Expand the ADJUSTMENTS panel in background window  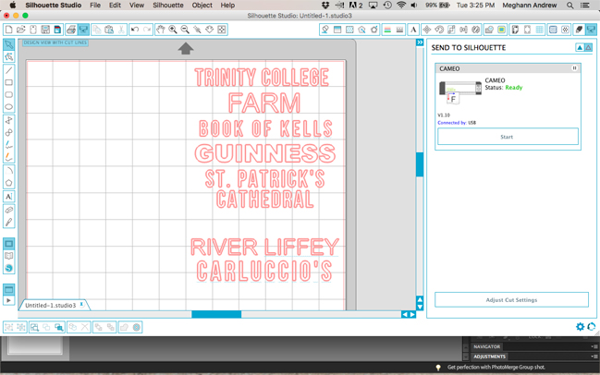point(490,357)
